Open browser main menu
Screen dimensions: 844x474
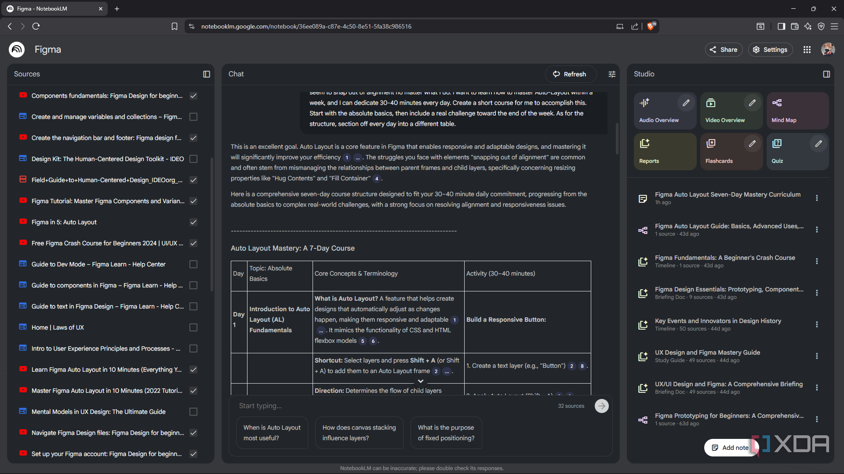pos(834,26)
